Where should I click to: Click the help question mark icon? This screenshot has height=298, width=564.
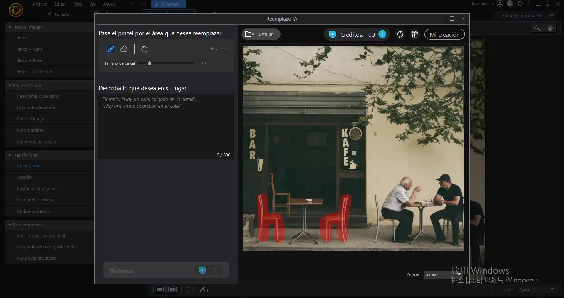pyautogui.click(x=529, y=4)
